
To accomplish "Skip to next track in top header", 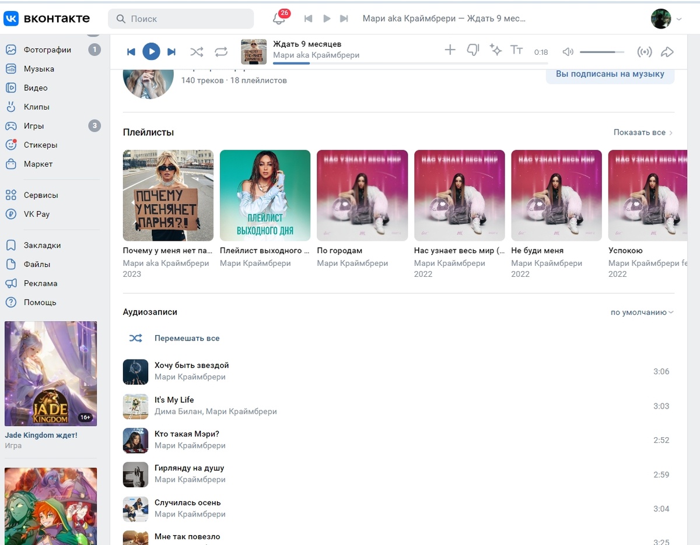I will (x=344, y=19).
